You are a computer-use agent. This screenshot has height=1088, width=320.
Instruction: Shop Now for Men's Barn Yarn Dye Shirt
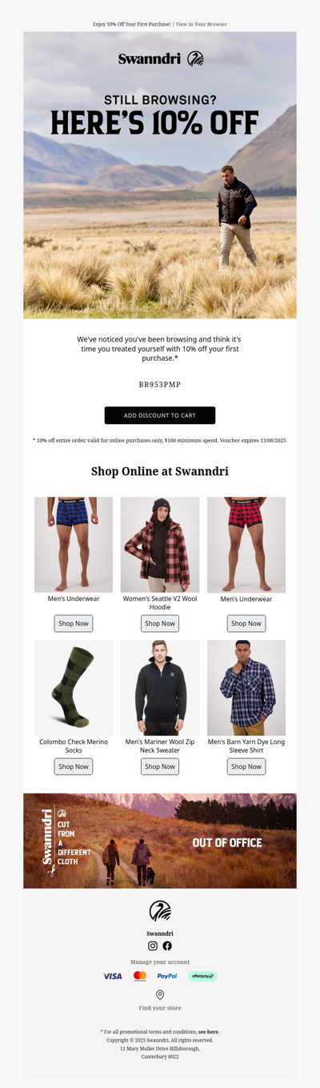(x=246, y=766)
